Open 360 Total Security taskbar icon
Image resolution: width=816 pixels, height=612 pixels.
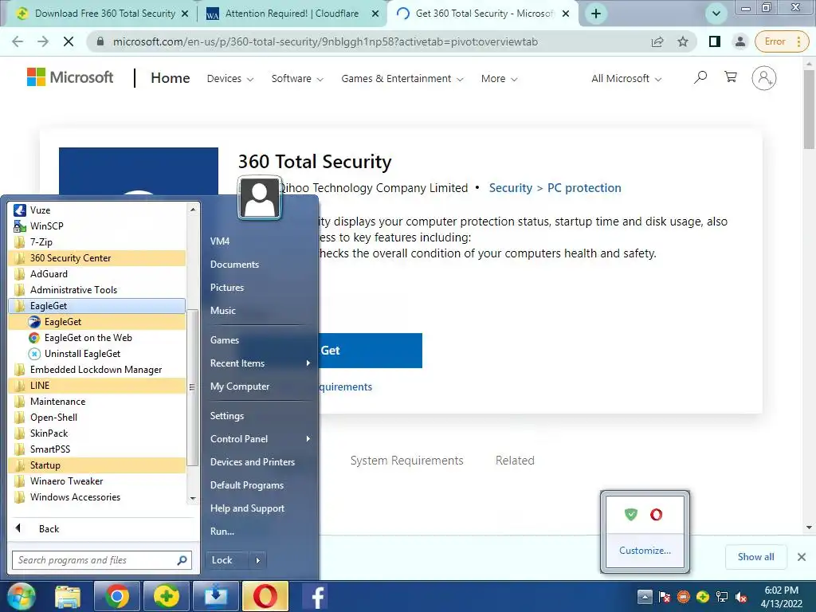click(166, 596)
